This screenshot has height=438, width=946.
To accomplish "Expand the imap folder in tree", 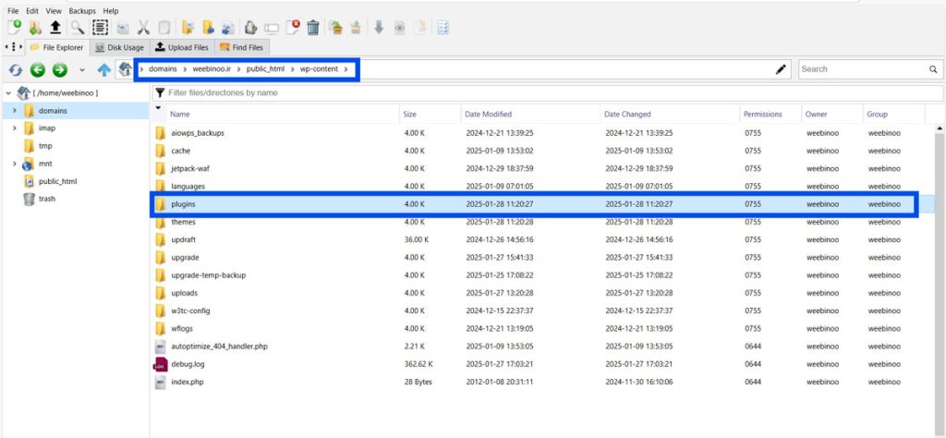I will pyautogui.click(x=14, y=128).
